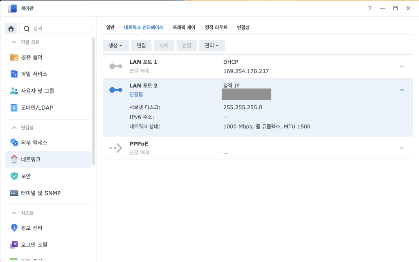Select 도메인/LDAP label
This screenshot has height=262, width=419.
tap(37, 107)
